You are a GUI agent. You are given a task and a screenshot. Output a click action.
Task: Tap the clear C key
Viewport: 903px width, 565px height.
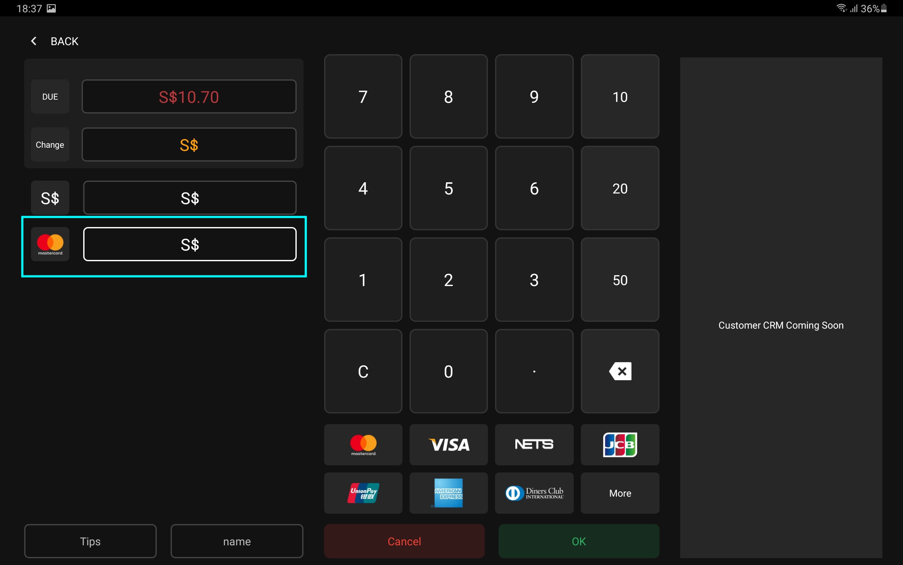tap(363, 371)
